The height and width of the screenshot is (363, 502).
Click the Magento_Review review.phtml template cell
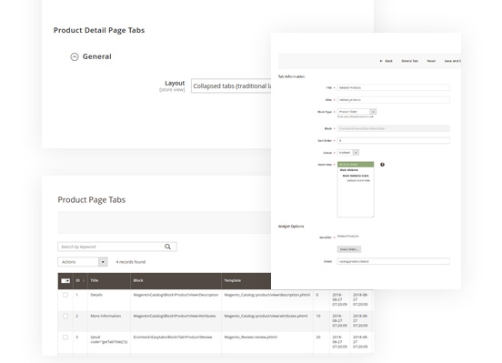pyautogui.click(x=251, y=337)
